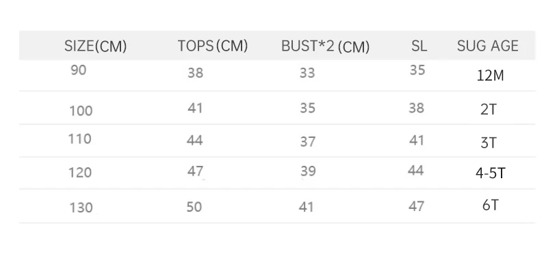Click bust value 33
The image size is (557, 267).
click(x=307, y=73)
